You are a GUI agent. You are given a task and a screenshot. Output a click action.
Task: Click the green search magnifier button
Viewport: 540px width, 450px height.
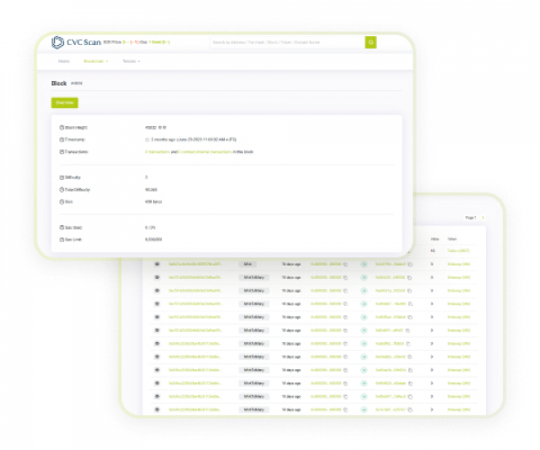371,42
